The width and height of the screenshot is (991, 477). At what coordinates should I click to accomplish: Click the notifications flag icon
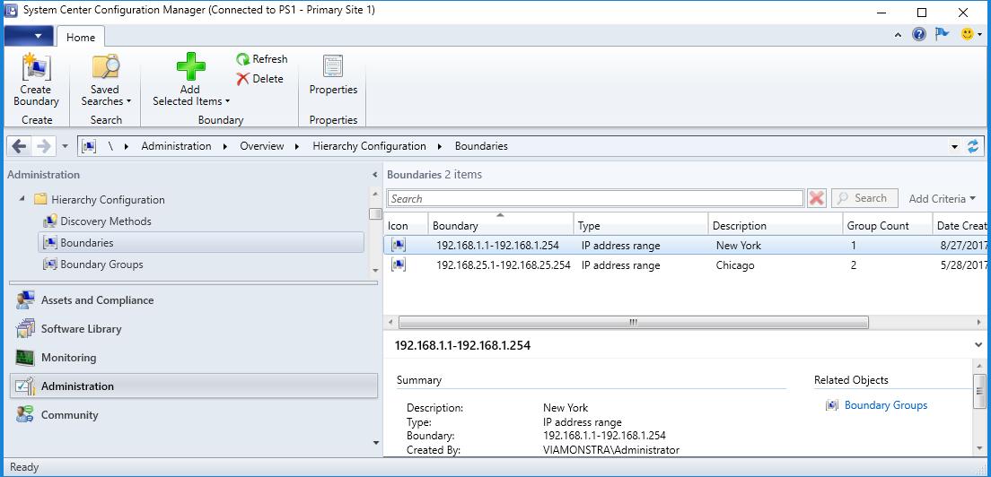(x=943, y=34)
